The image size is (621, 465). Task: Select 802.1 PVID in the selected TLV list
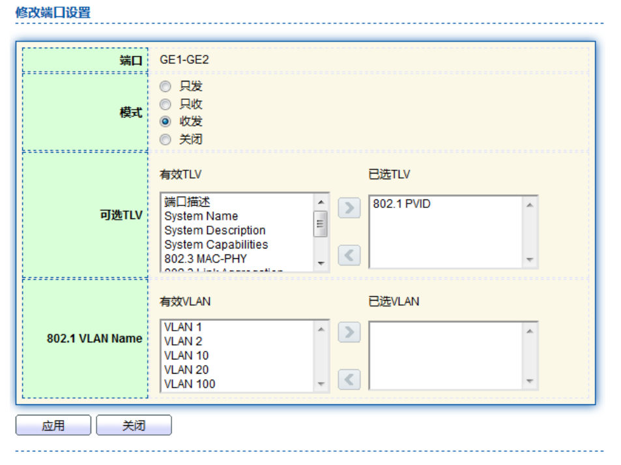(401, 204)
